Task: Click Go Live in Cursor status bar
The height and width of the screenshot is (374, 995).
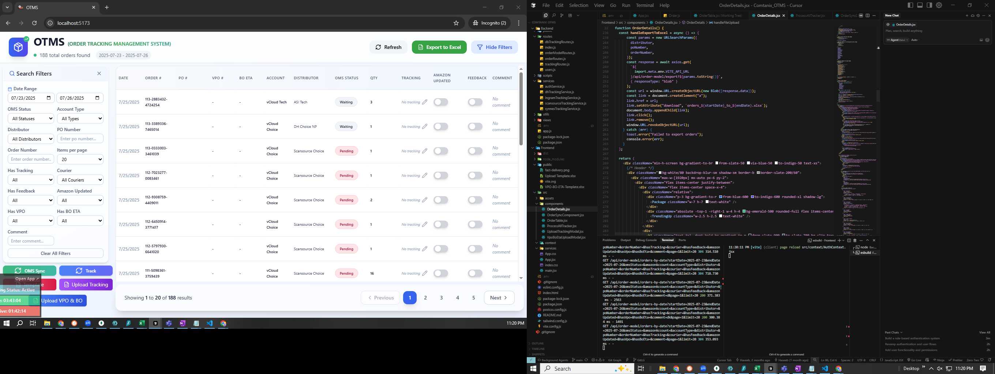Action: point(913,360)
